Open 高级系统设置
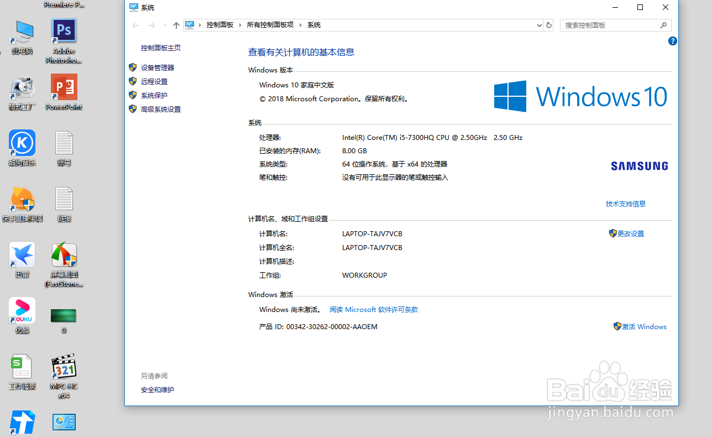712x437 pixels. coord(161,109)
